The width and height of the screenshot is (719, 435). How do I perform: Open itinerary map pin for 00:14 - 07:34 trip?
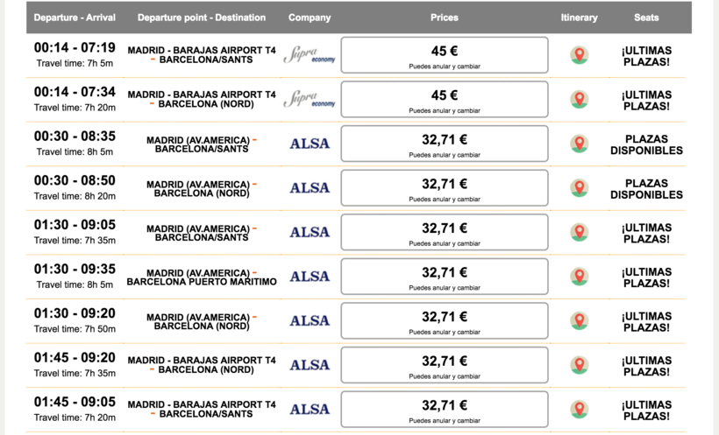click(579, 100)
